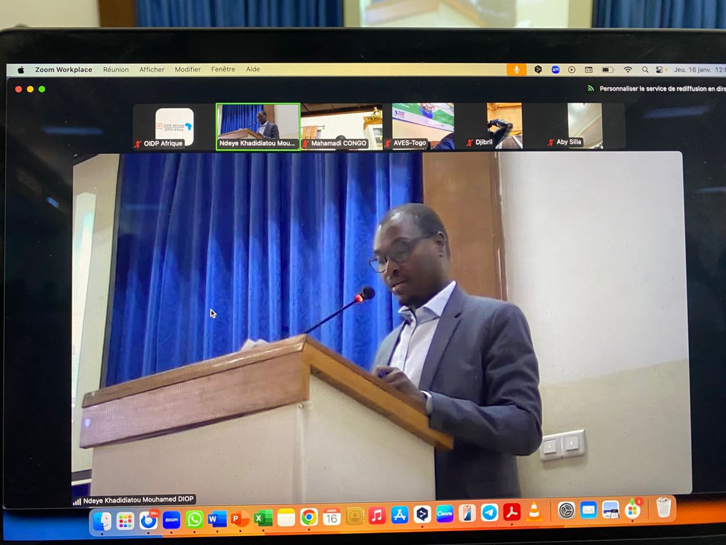Open the Fenêtre menu
The width and height of the screenshot is (726, 545).
click(223, 69)
